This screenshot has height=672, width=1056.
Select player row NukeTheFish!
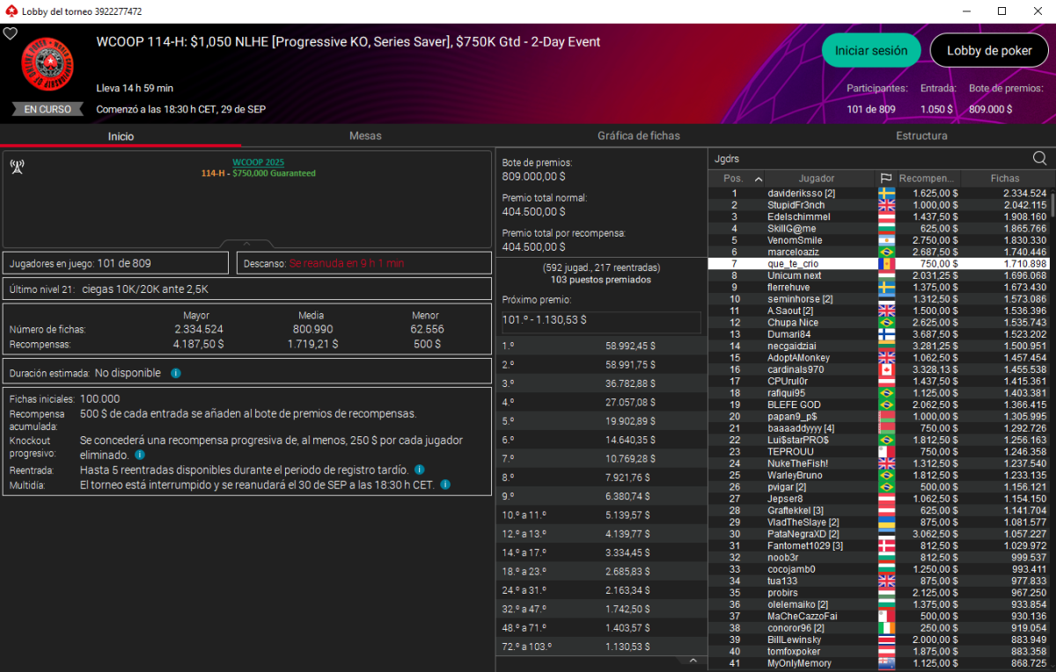879,464
